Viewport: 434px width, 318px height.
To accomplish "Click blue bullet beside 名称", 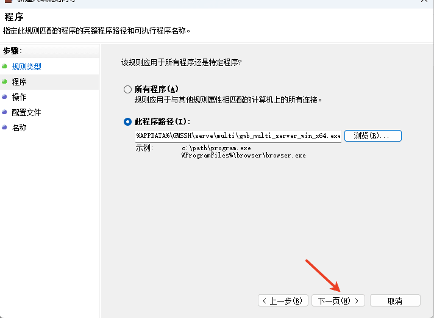I will point(4,127).
